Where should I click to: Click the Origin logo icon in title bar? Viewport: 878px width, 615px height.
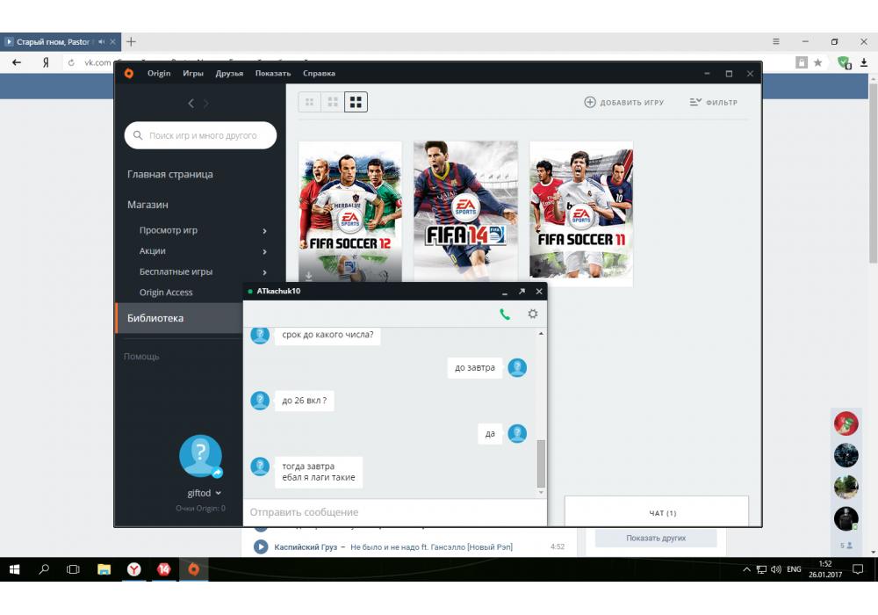129,74
